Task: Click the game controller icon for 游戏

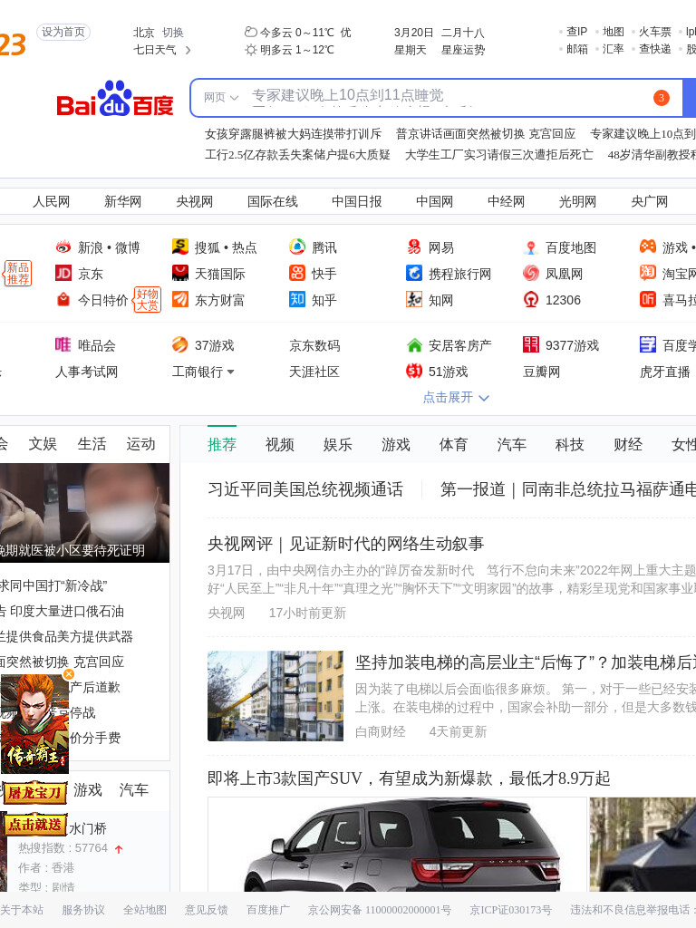Action: point(648,246)
